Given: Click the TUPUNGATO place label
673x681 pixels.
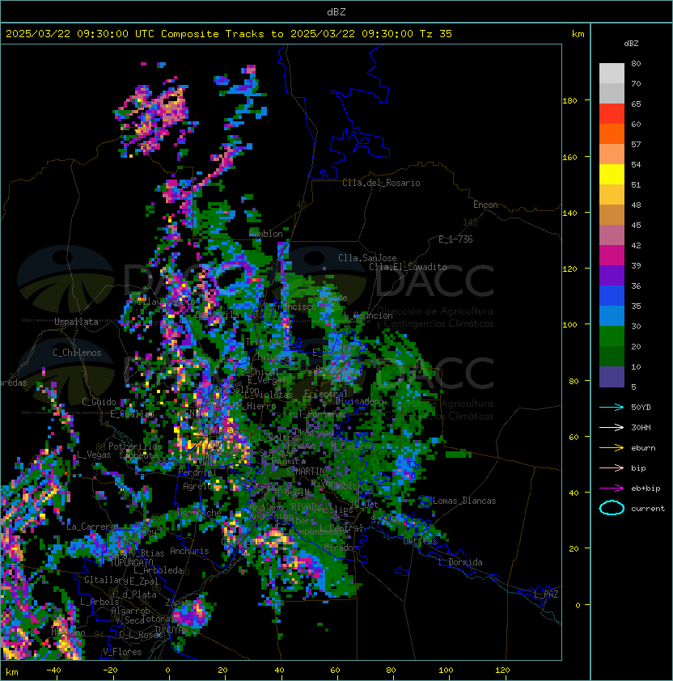Looking at the screenshot, I should click(x=132, y=562).
